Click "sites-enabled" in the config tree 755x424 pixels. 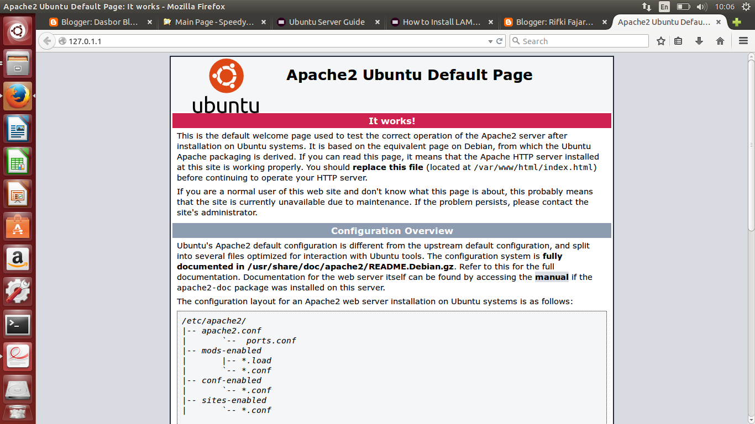[234, 400]
